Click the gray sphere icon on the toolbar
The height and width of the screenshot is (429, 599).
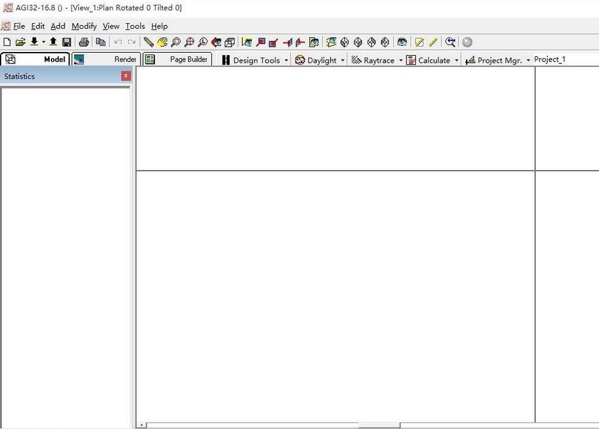(x=467, y=42)
